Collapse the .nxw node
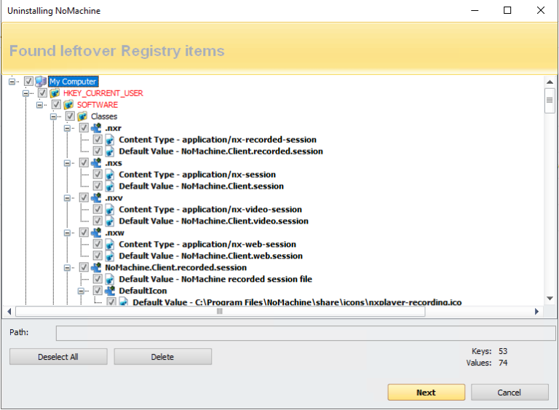 67,232
